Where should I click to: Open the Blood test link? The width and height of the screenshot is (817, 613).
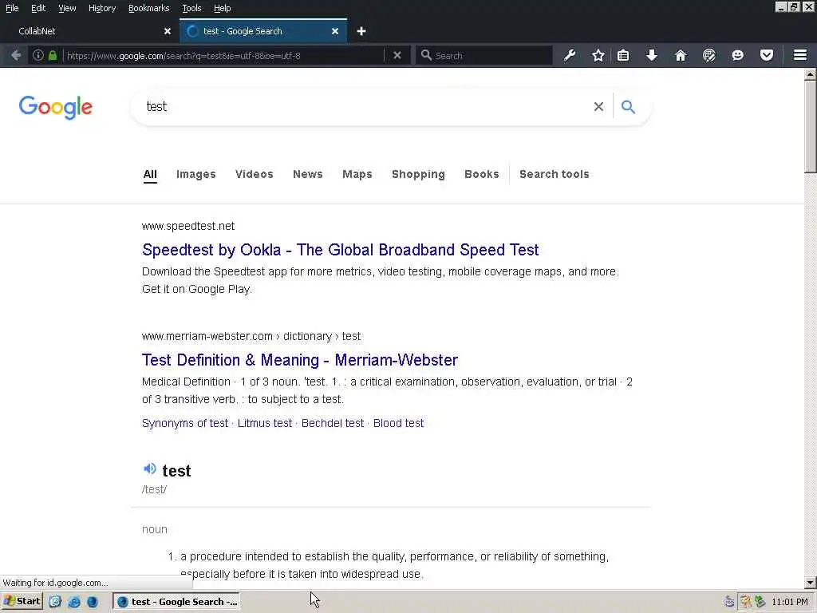click(399, 423)
